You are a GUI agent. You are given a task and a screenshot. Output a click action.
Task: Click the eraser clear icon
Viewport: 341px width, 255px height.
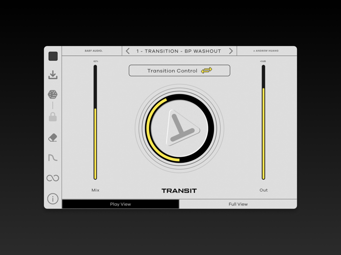click(53, 137)
